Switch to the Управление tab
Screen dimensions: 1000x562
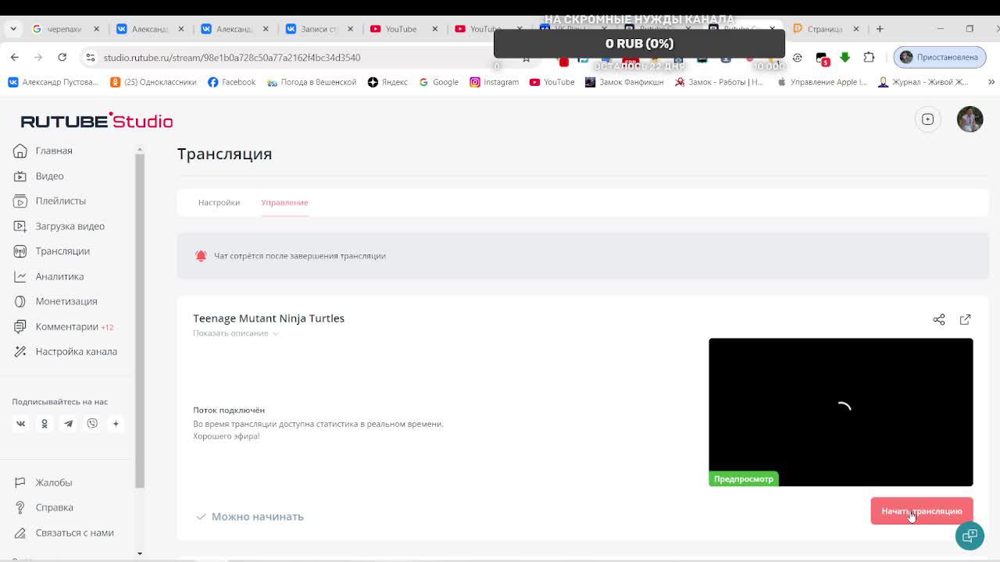coord(284,202)
